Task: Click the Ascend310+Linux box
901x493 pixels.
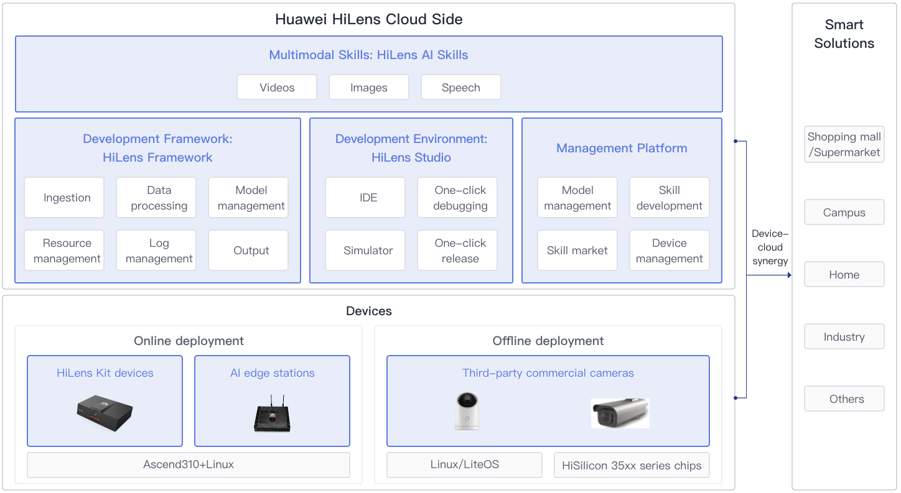Action: pos(189,464)
